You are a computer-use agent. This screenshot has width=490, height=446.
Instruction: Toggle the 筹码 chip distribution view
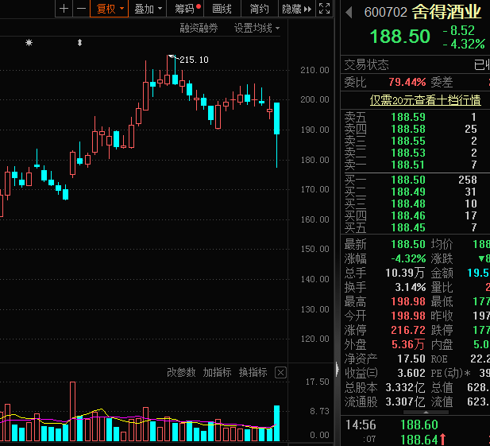187,9
